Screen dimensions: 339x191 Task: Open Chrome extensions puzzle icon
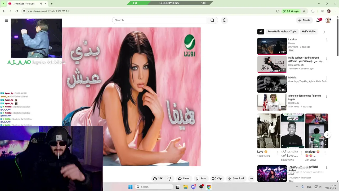(313, 11)
